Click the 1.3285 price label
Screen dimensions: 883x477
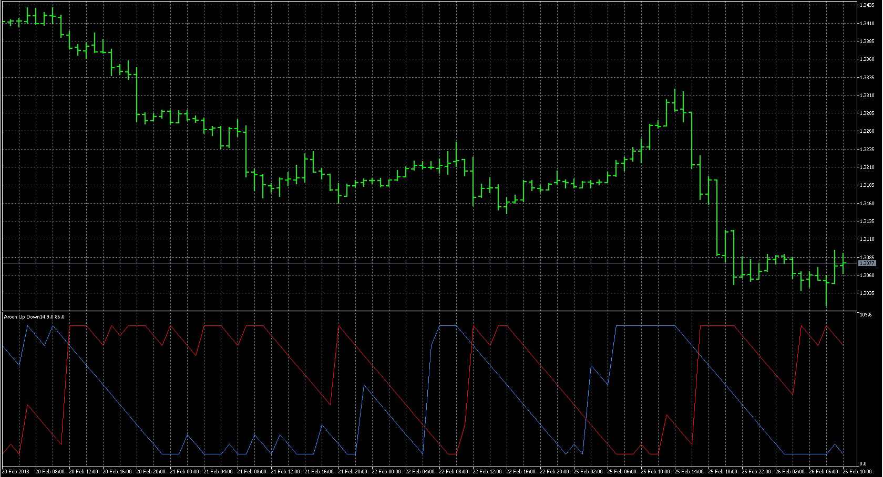(867, 113)
